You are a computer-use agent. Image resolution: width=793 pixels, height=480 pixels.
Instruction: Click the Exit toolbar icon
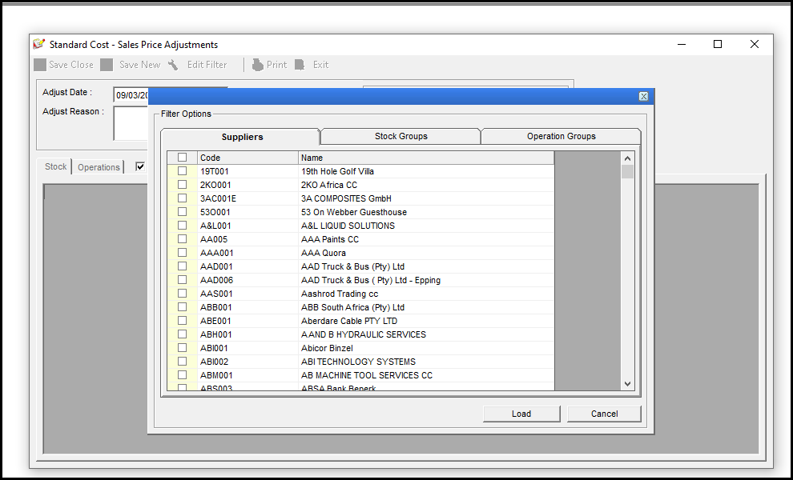[300, 65]
